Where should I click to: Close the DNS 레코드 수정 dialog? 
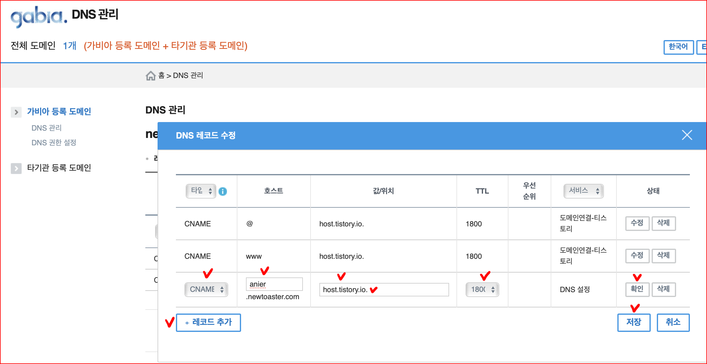pyautogui.click(x=687, y=135)
